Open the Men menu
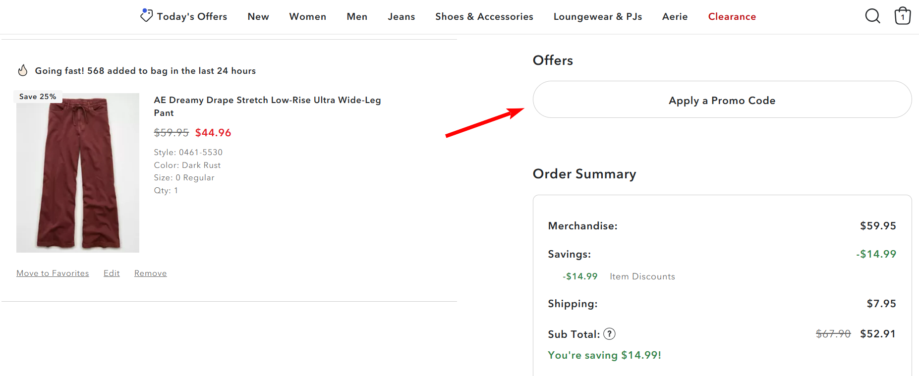The image size is (919, 376). click(357, 17)
